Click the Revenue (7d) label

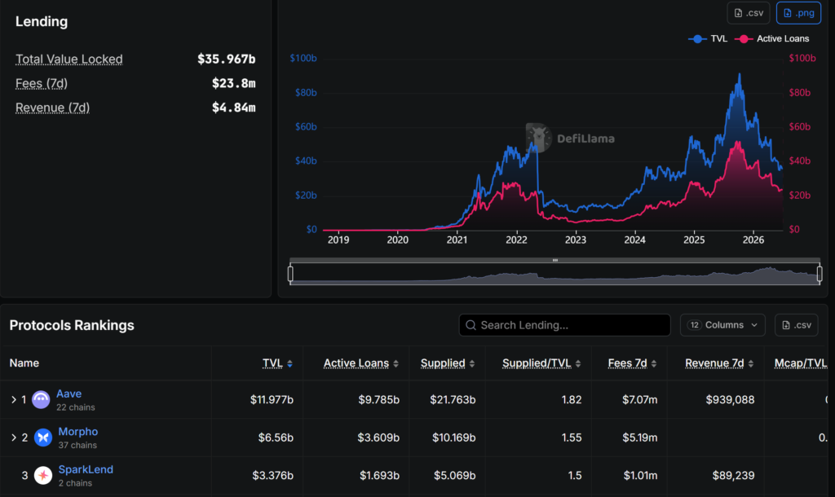(x=53, y=108)
